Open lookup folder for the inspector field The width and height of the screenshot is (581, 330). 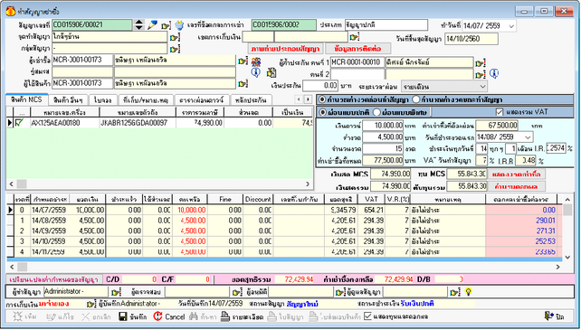[237, 292]
